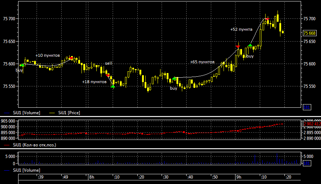The height and width of the screenshot is (184, 321).
Task: Select green buy triangle starting +52 пункта trade
Action: [250, 45]
